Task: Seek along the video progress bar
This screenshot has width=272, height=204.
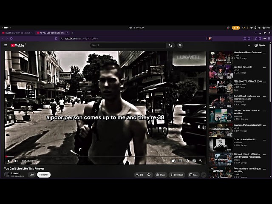Action: [x=105, y=156]
